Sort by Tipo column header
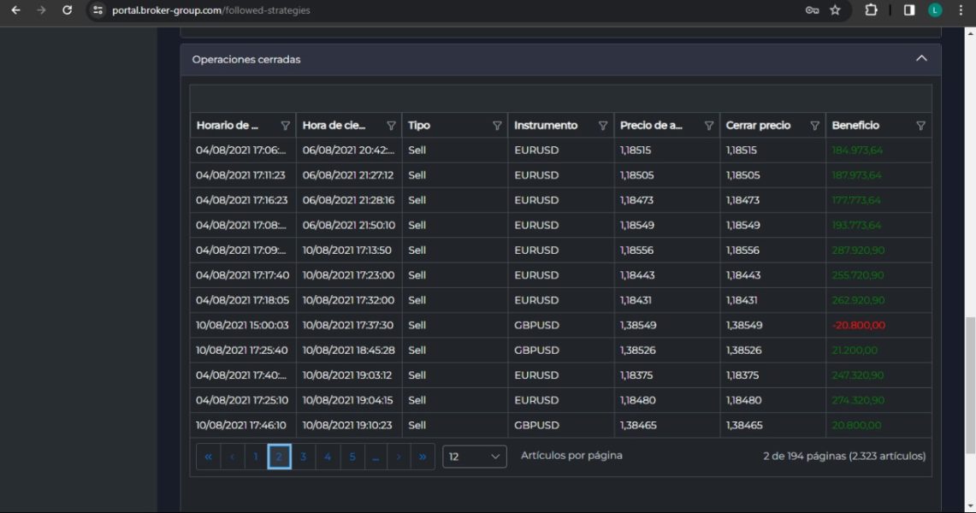Viewport: 976px width, 513px height. coord(419,126)
